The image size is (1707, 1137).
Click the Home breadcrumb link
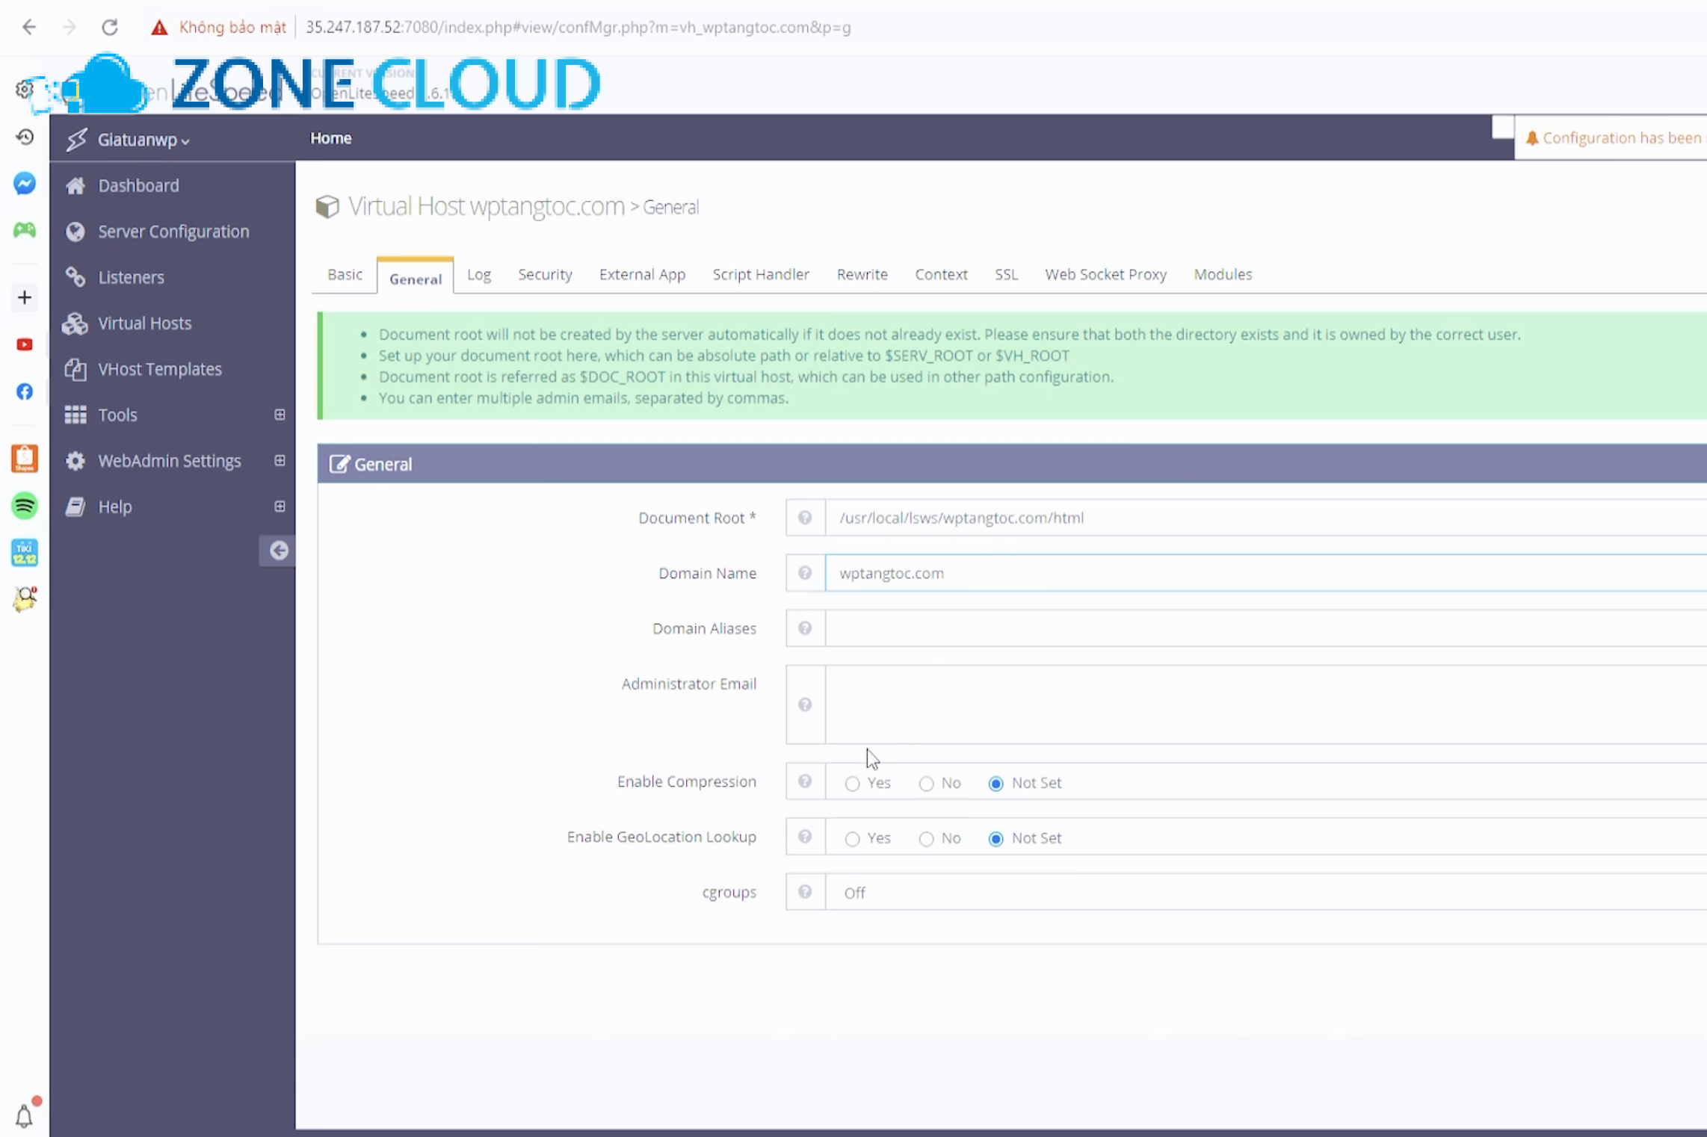pyautogui.click(x=330, y=138)
